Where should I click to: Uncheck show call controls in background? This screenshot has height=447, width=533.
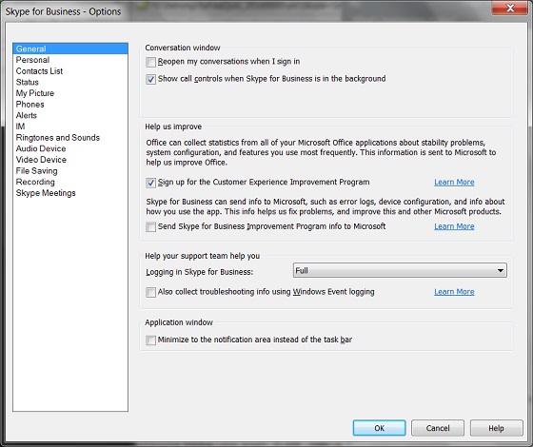click(150, 80)
